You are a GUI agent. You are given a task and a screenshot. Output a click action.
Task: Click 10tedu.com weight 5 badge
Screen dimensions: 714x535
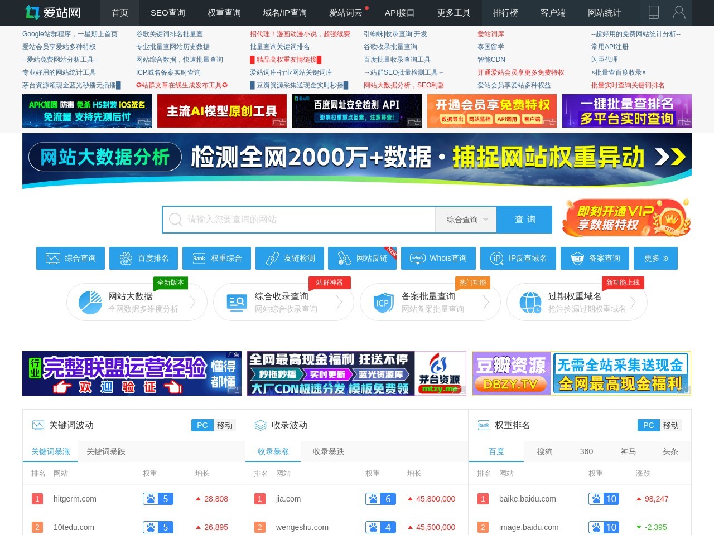coord(158,527)
